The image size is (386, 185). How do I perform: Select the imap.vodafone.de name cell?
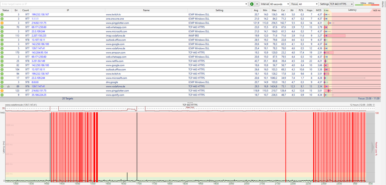click(x=146, y=36)
